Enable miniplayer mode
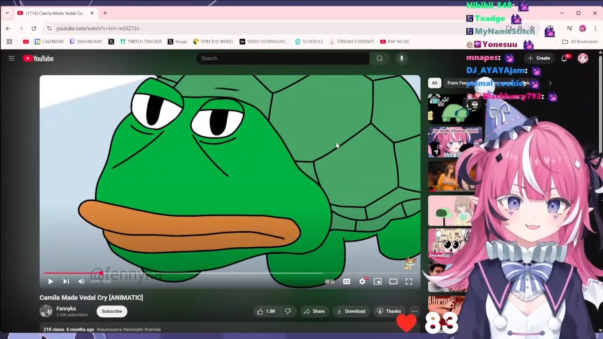Image resolution: width=603 pixels, height=339 pixels. [x=378, y=282]
